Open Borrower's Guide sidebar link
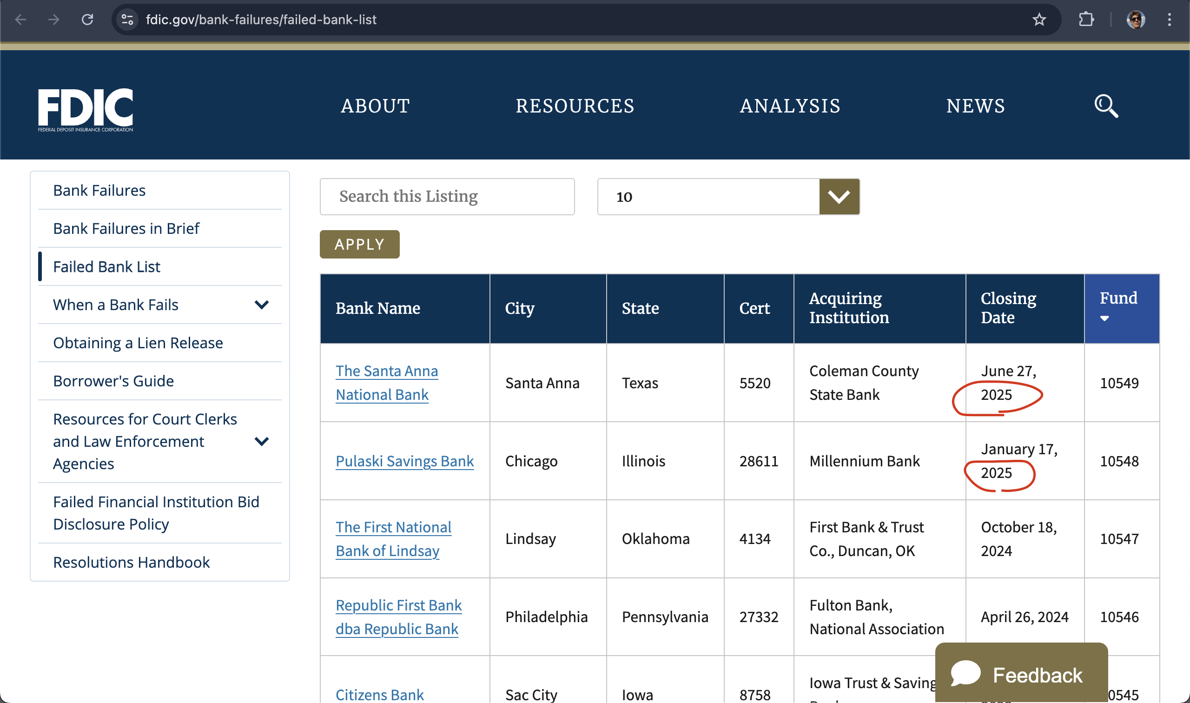1190x703 pixels. point(113,381)
